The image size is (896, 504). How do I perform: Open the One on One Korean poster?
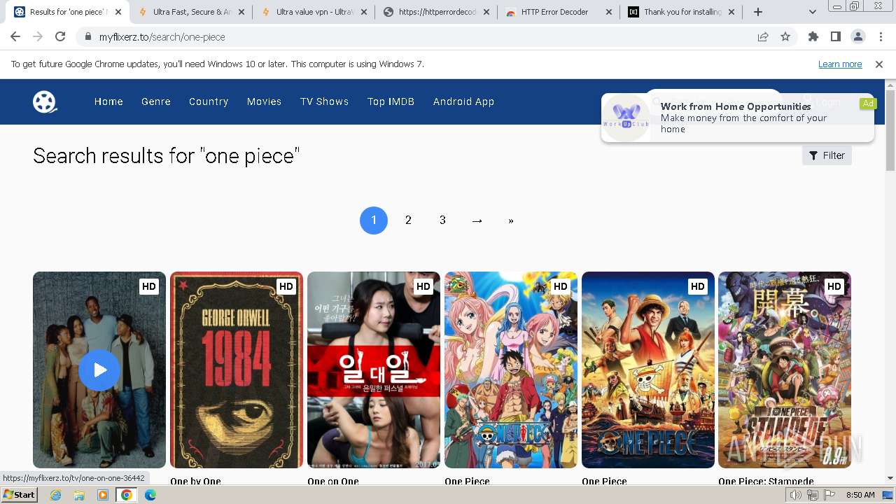374,370
